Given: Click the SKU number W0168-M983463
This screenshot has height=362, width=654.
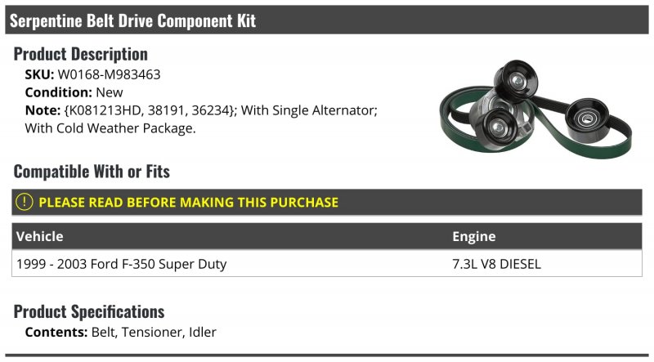Looking at the screenshot, I should (109, 74).
